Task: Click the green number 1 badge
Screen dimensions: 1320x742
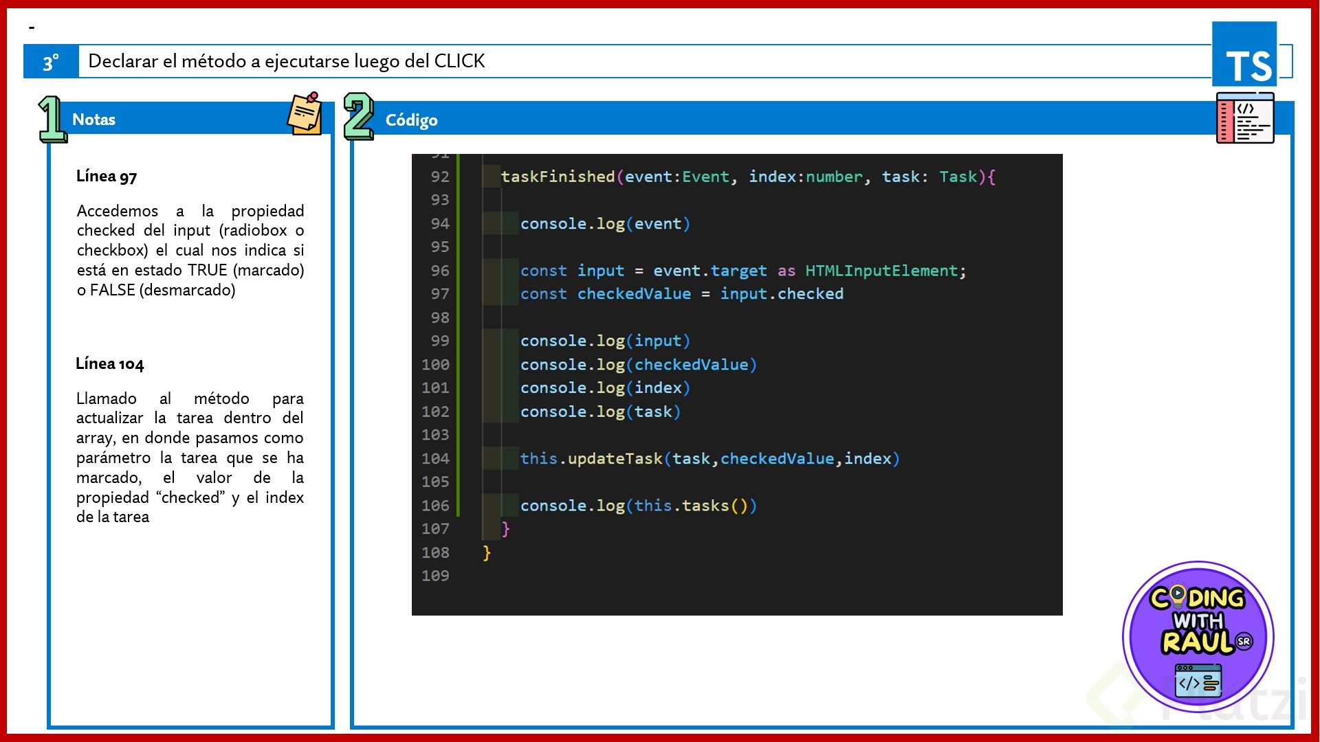Action: coord(52,119)
